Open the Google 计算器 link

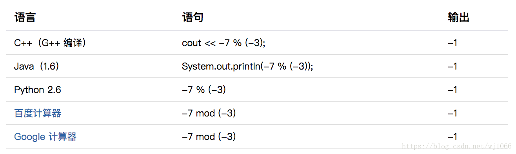[x=45, y=137]
